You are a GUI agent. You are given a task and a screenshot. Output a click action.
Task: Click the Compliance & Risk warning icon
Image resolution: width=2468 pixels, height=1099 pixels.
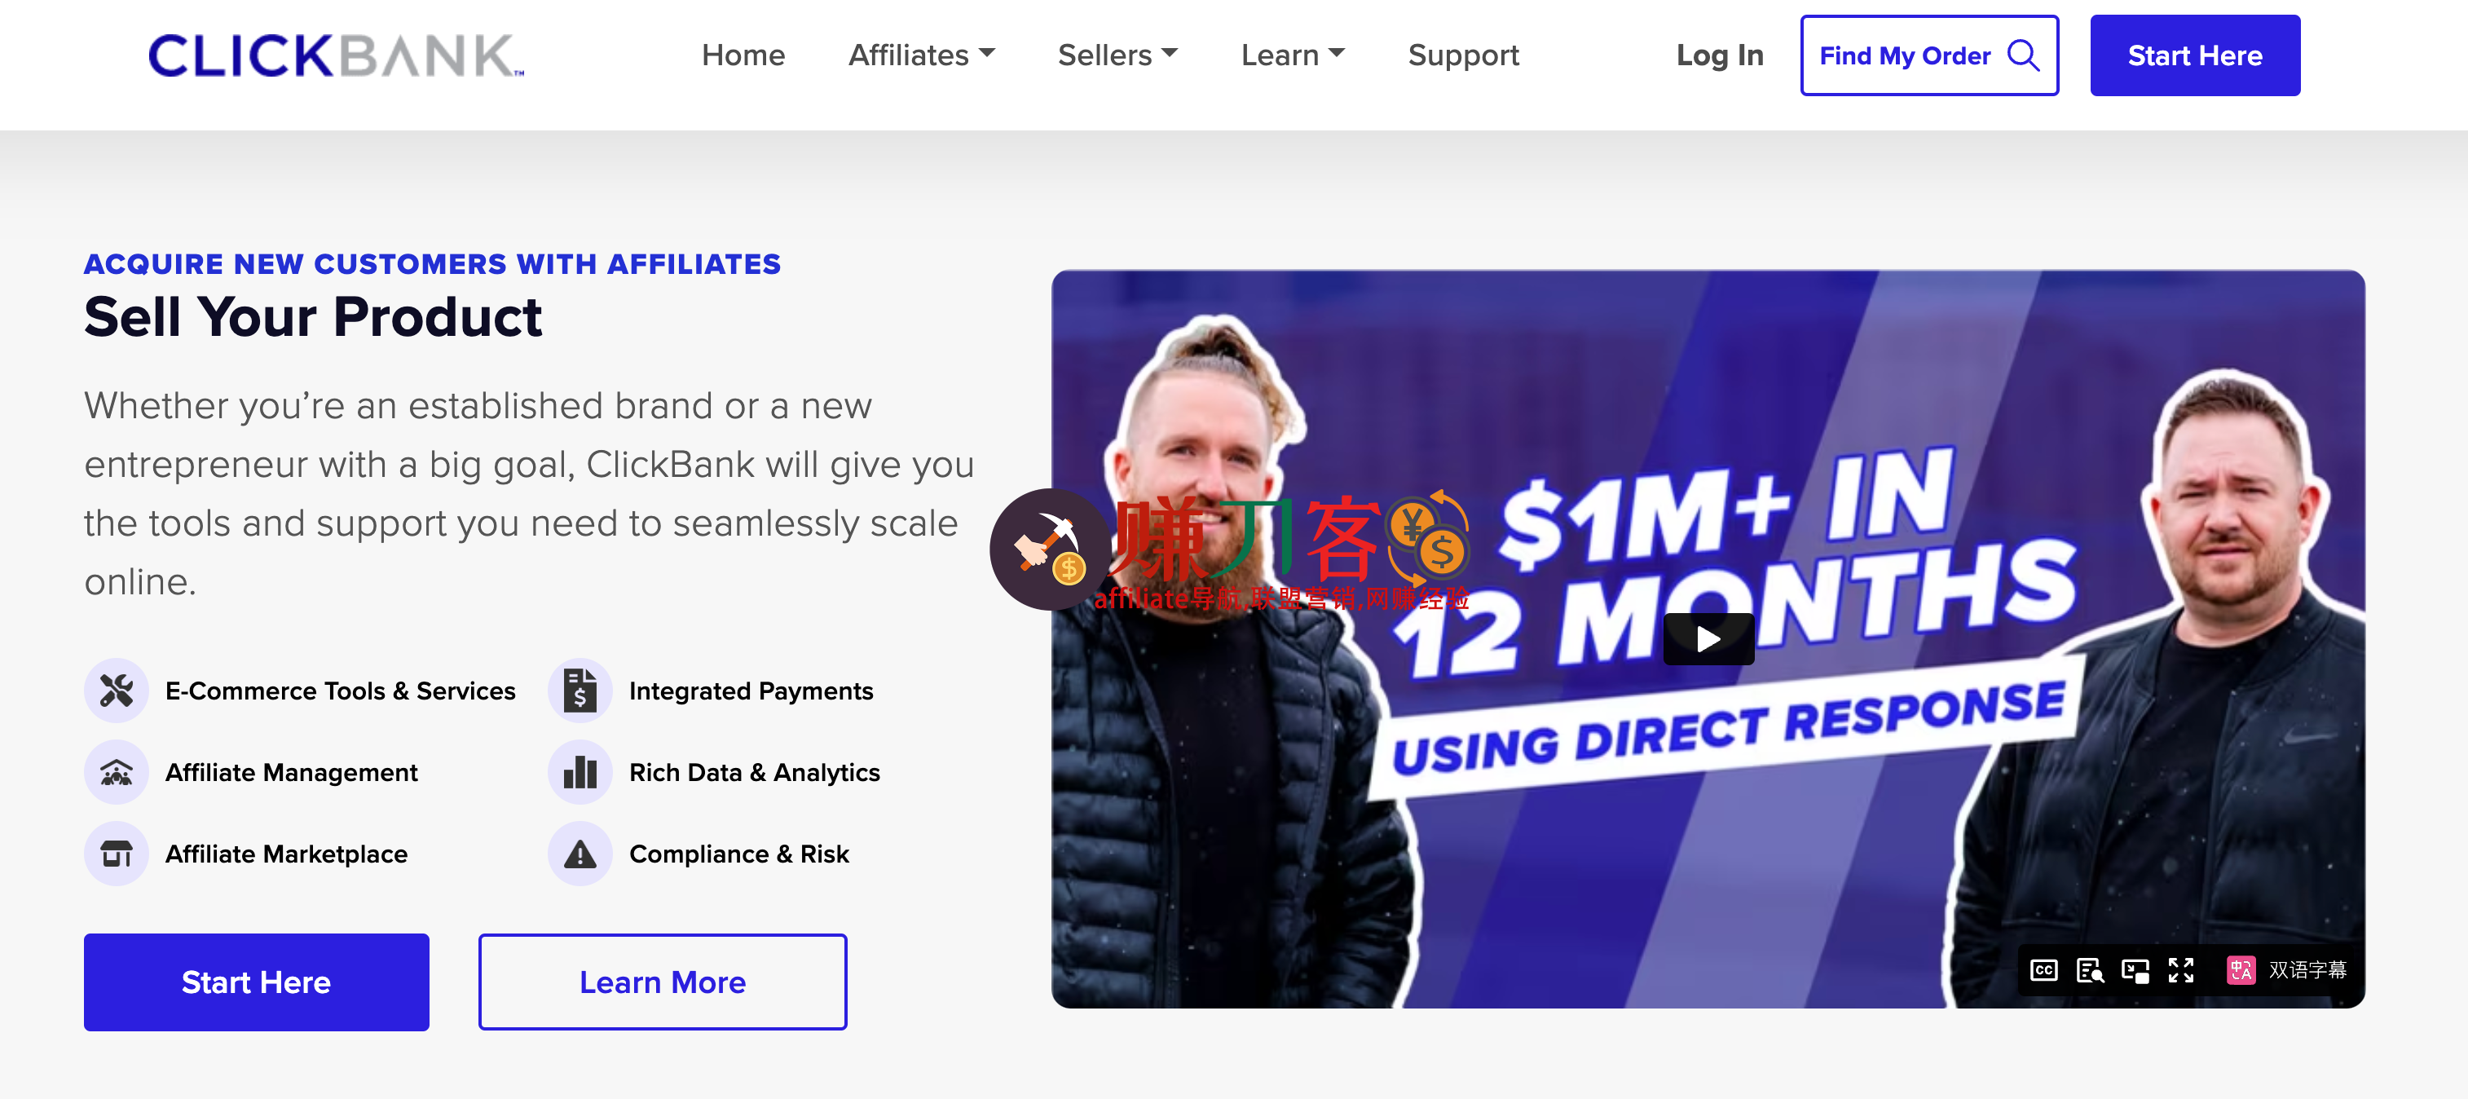point(580,853)
